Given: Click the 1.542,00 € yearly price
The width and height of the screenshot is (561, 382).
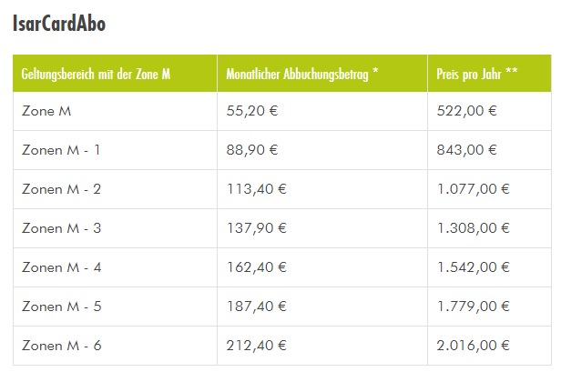Looking at the screenshot, I should coord(473,267).
